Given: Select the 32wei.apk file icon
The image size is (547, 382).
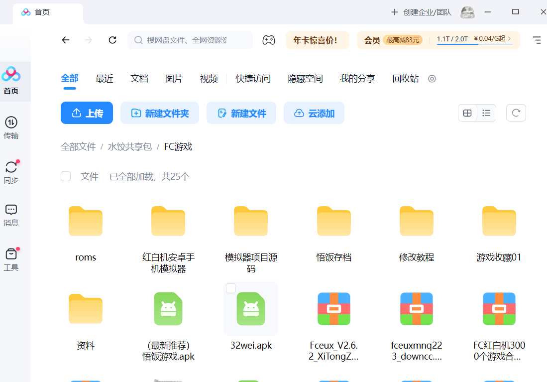Looking at the screenshot, I should (251, 309).
